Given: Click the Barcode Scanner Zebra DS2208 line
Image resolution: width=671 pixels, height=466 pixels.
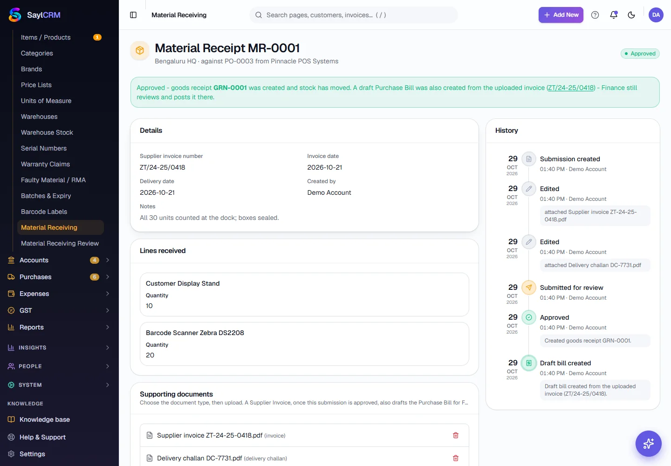Looking at the screenshot, I should [304, 344].
